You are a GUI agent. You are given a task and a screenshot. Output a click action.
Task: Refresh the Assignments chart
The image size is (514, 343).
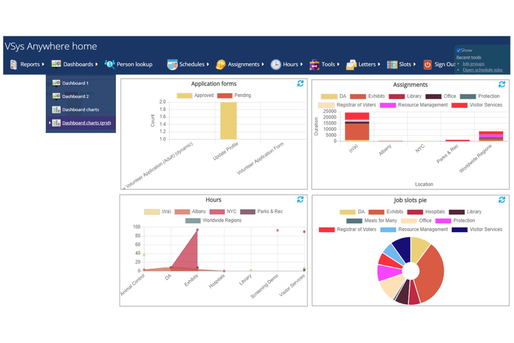tap(502, 84)
